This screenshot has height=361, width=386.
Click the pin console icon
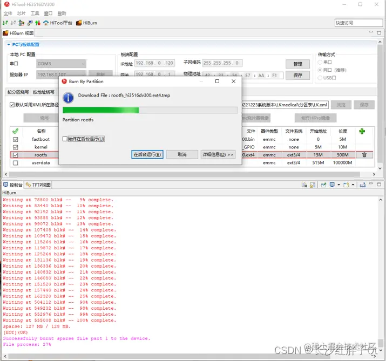323,185
